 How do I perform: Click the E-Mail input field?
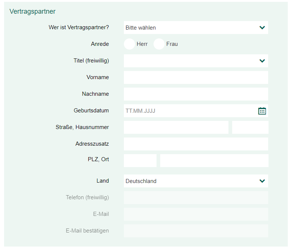196,214
